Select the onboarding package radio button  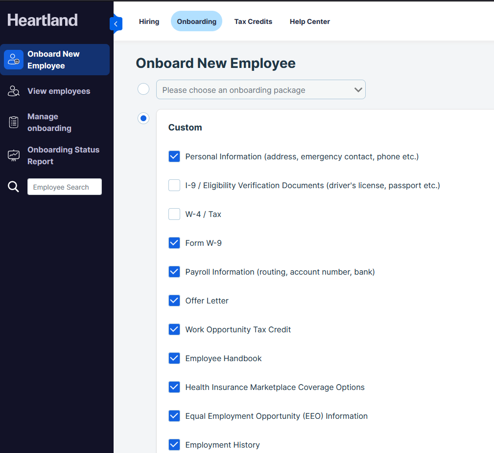coord(143,89)
